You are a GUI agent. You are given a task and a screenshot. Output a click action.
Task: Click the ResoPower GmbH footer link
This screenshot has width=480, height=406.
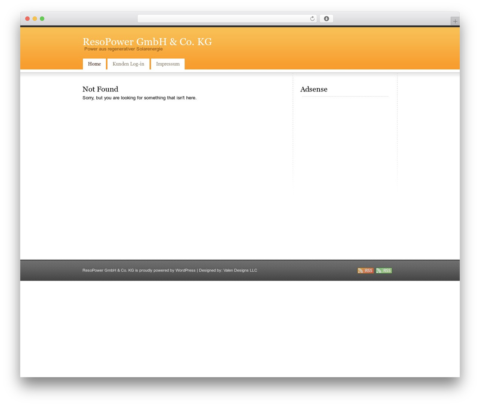pos(108,270)
